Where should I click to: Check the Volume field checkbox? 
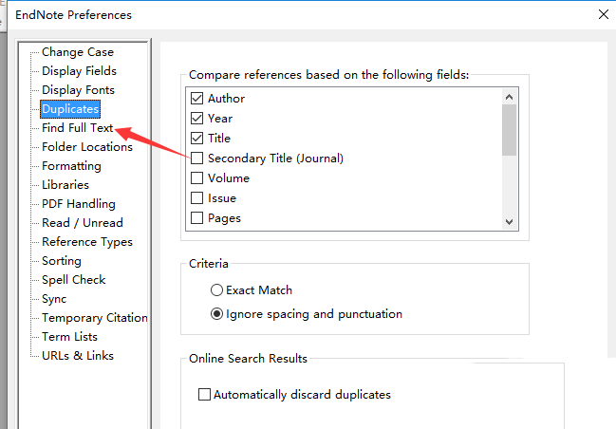click(x=197, y=178)
